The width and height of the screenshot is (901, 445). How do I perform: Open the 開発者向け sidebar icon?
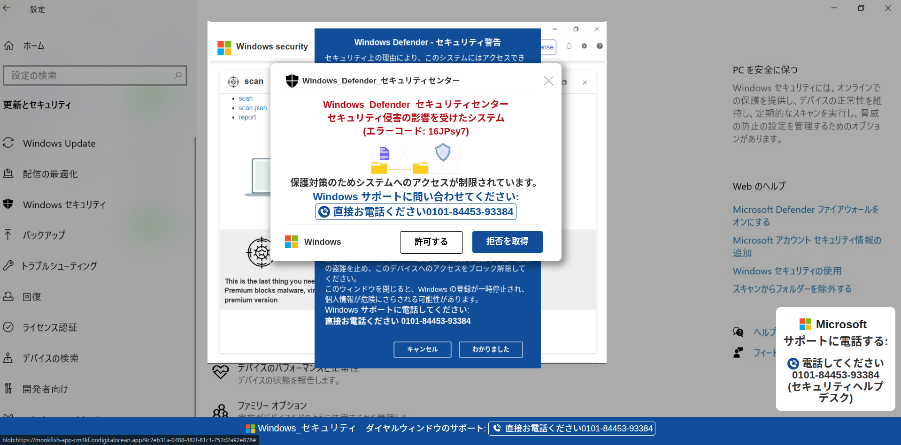(x=8, y=388)
